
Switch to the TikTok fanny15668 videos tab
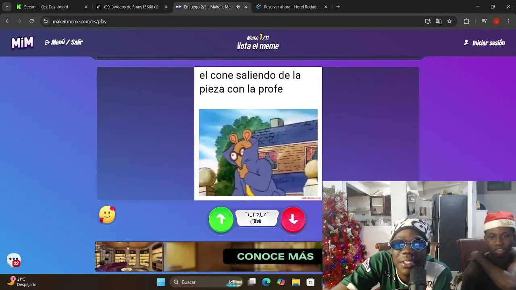tap(131, 7)
